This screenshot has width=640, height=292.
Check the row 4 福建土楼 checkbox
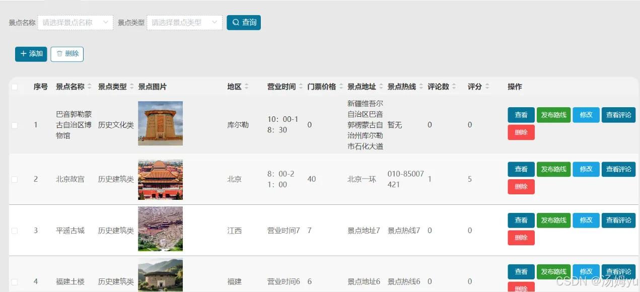pos(15,282)
